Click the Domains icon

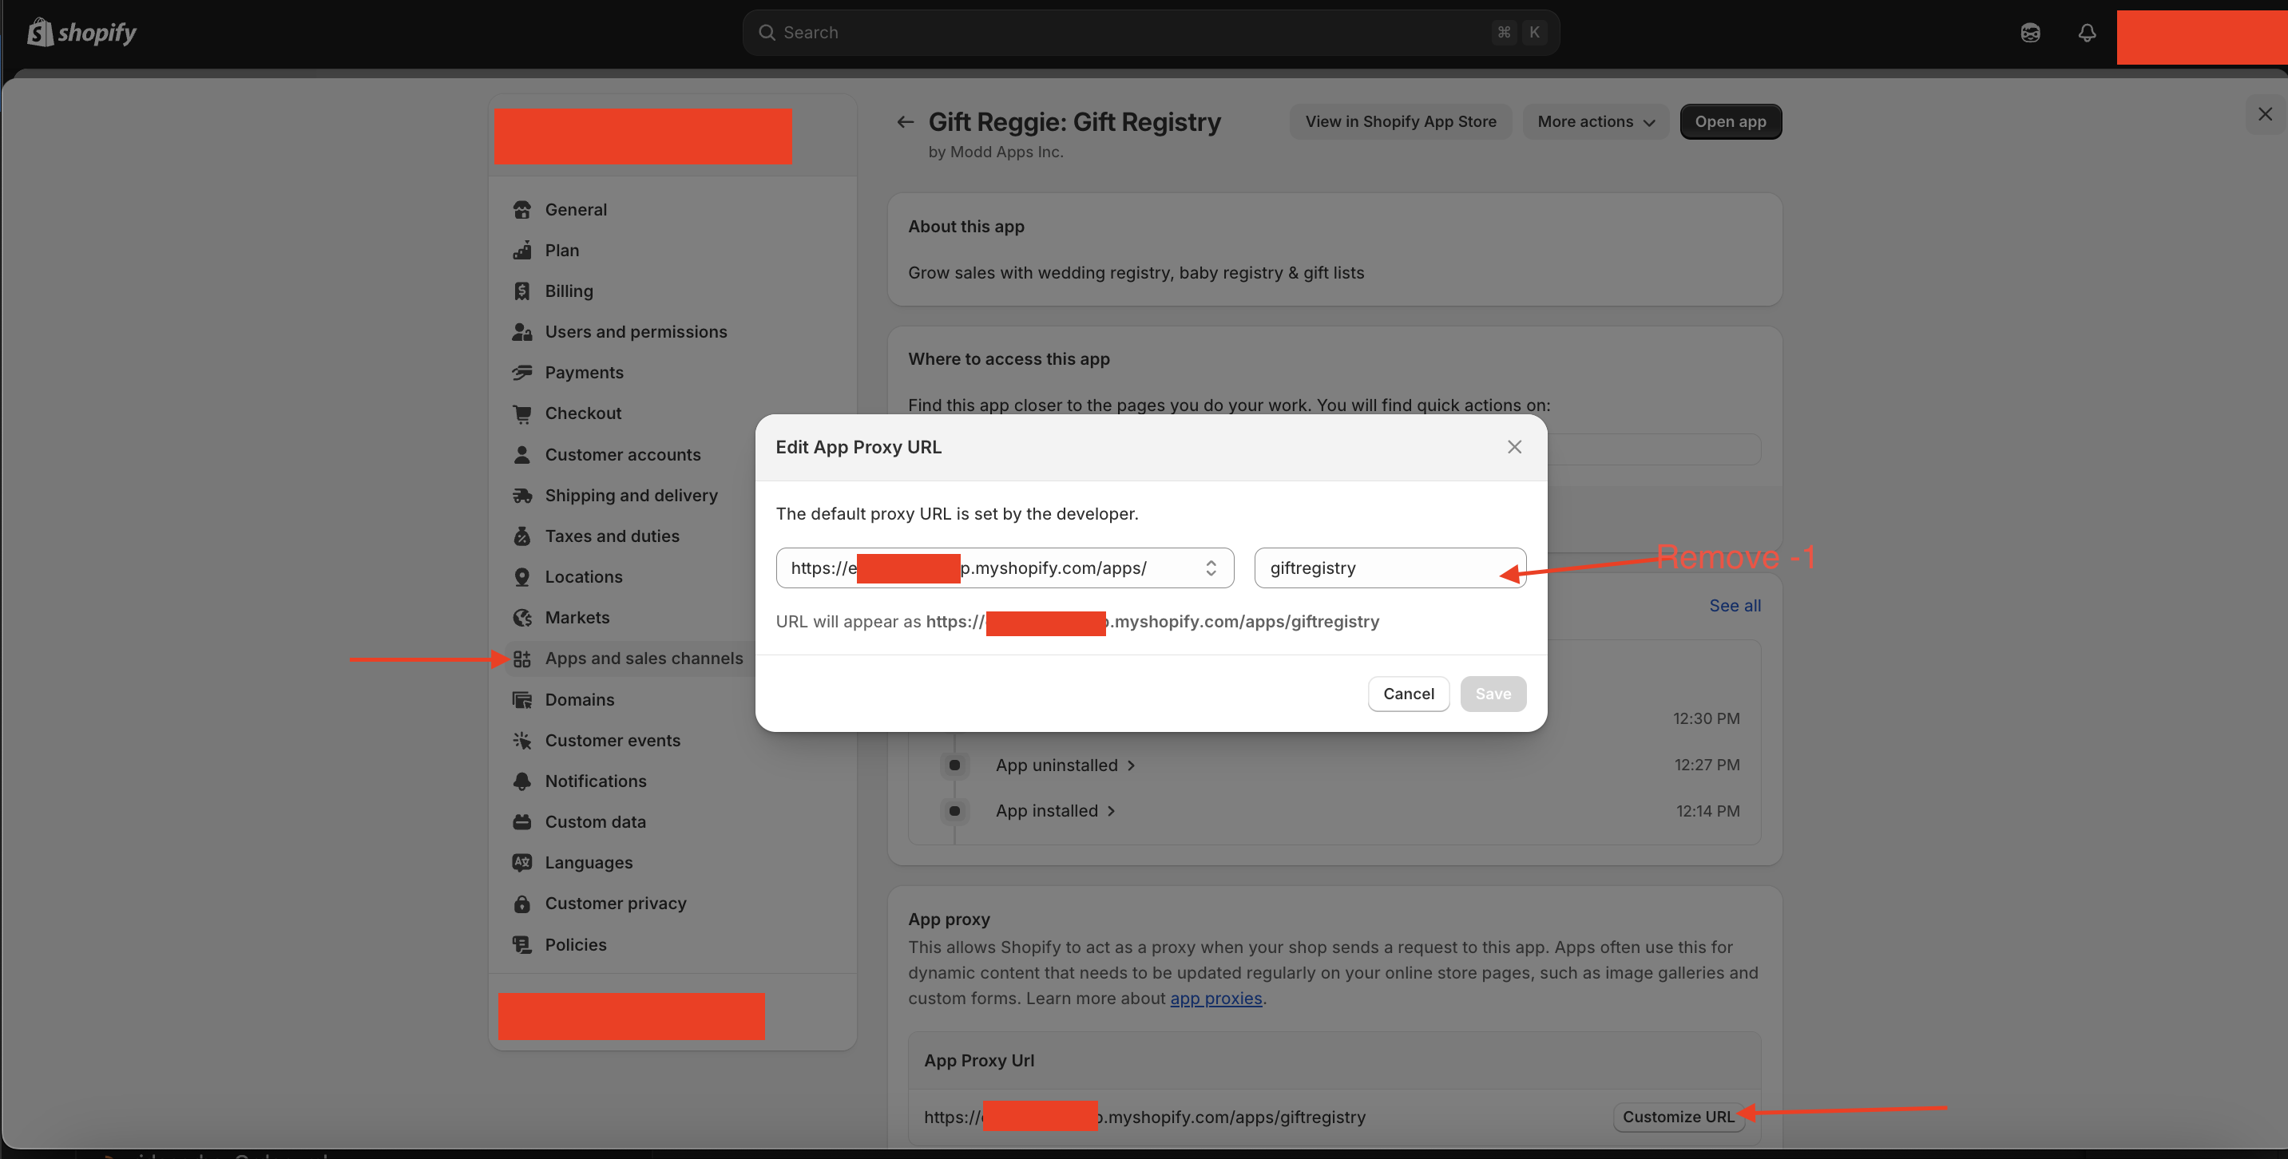coord(521,699)
